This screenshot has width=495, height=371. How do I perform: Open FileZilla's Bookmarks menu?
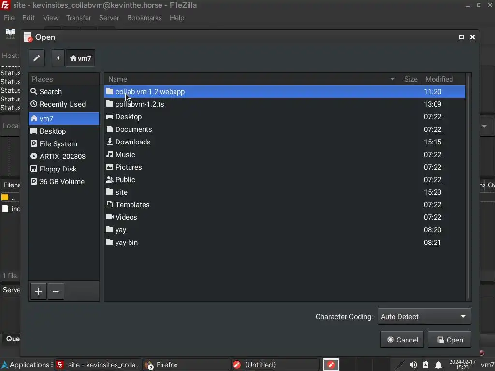(x=144, y=18)
